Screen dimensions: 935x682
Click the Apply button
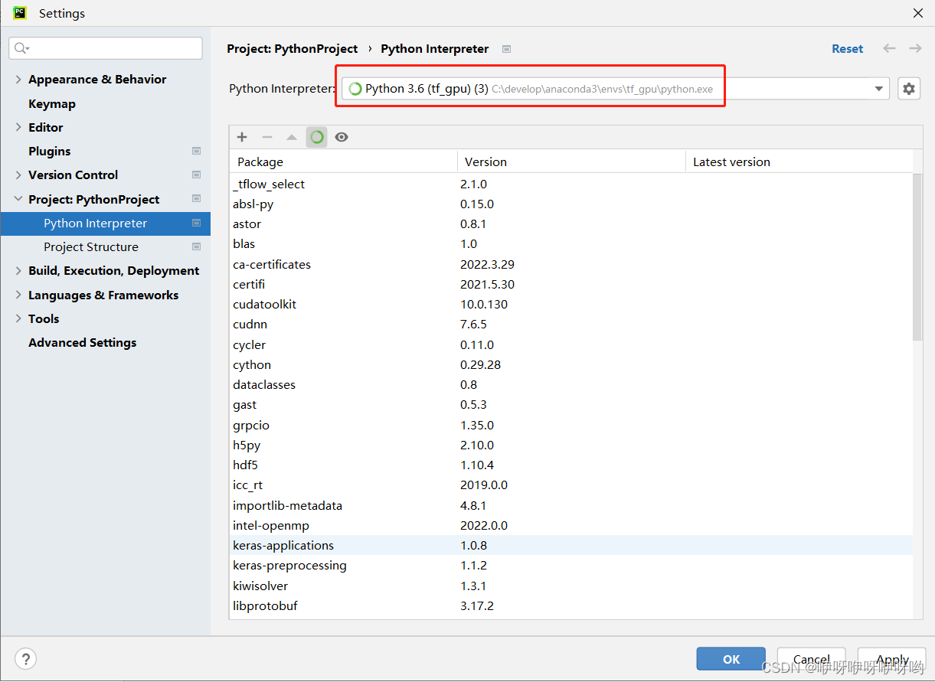point(892,659)
